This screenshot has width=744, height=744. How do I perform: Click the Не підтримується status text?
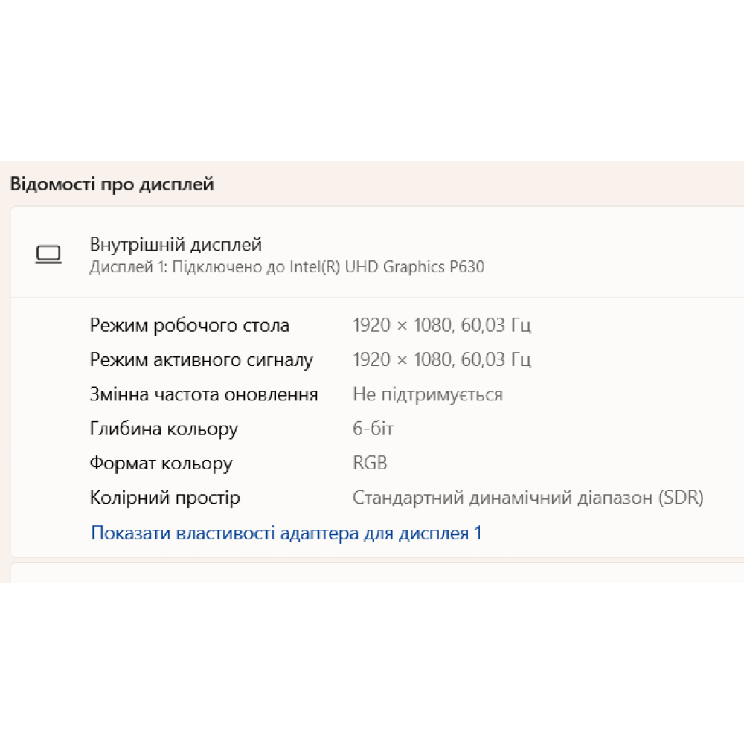click(x=428, y=394)
